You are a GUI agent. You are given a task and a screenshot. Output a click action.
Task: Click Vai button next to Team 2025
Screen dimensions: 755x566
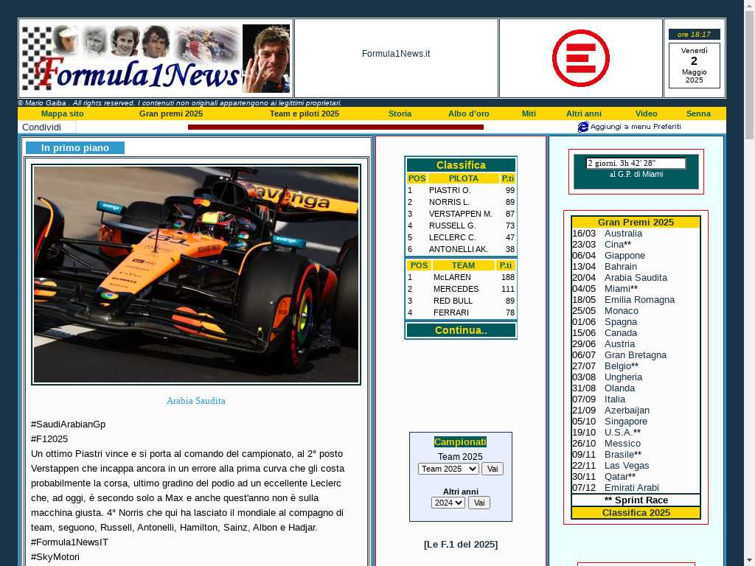(492, 469)
